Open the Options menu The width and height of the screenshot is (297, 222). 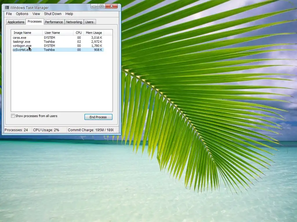(x=22, y=14)
